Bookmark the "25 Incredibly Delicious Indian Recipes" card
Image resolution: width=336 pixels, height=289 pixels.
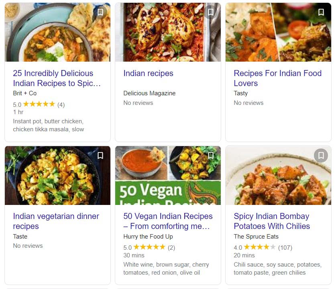100,12
